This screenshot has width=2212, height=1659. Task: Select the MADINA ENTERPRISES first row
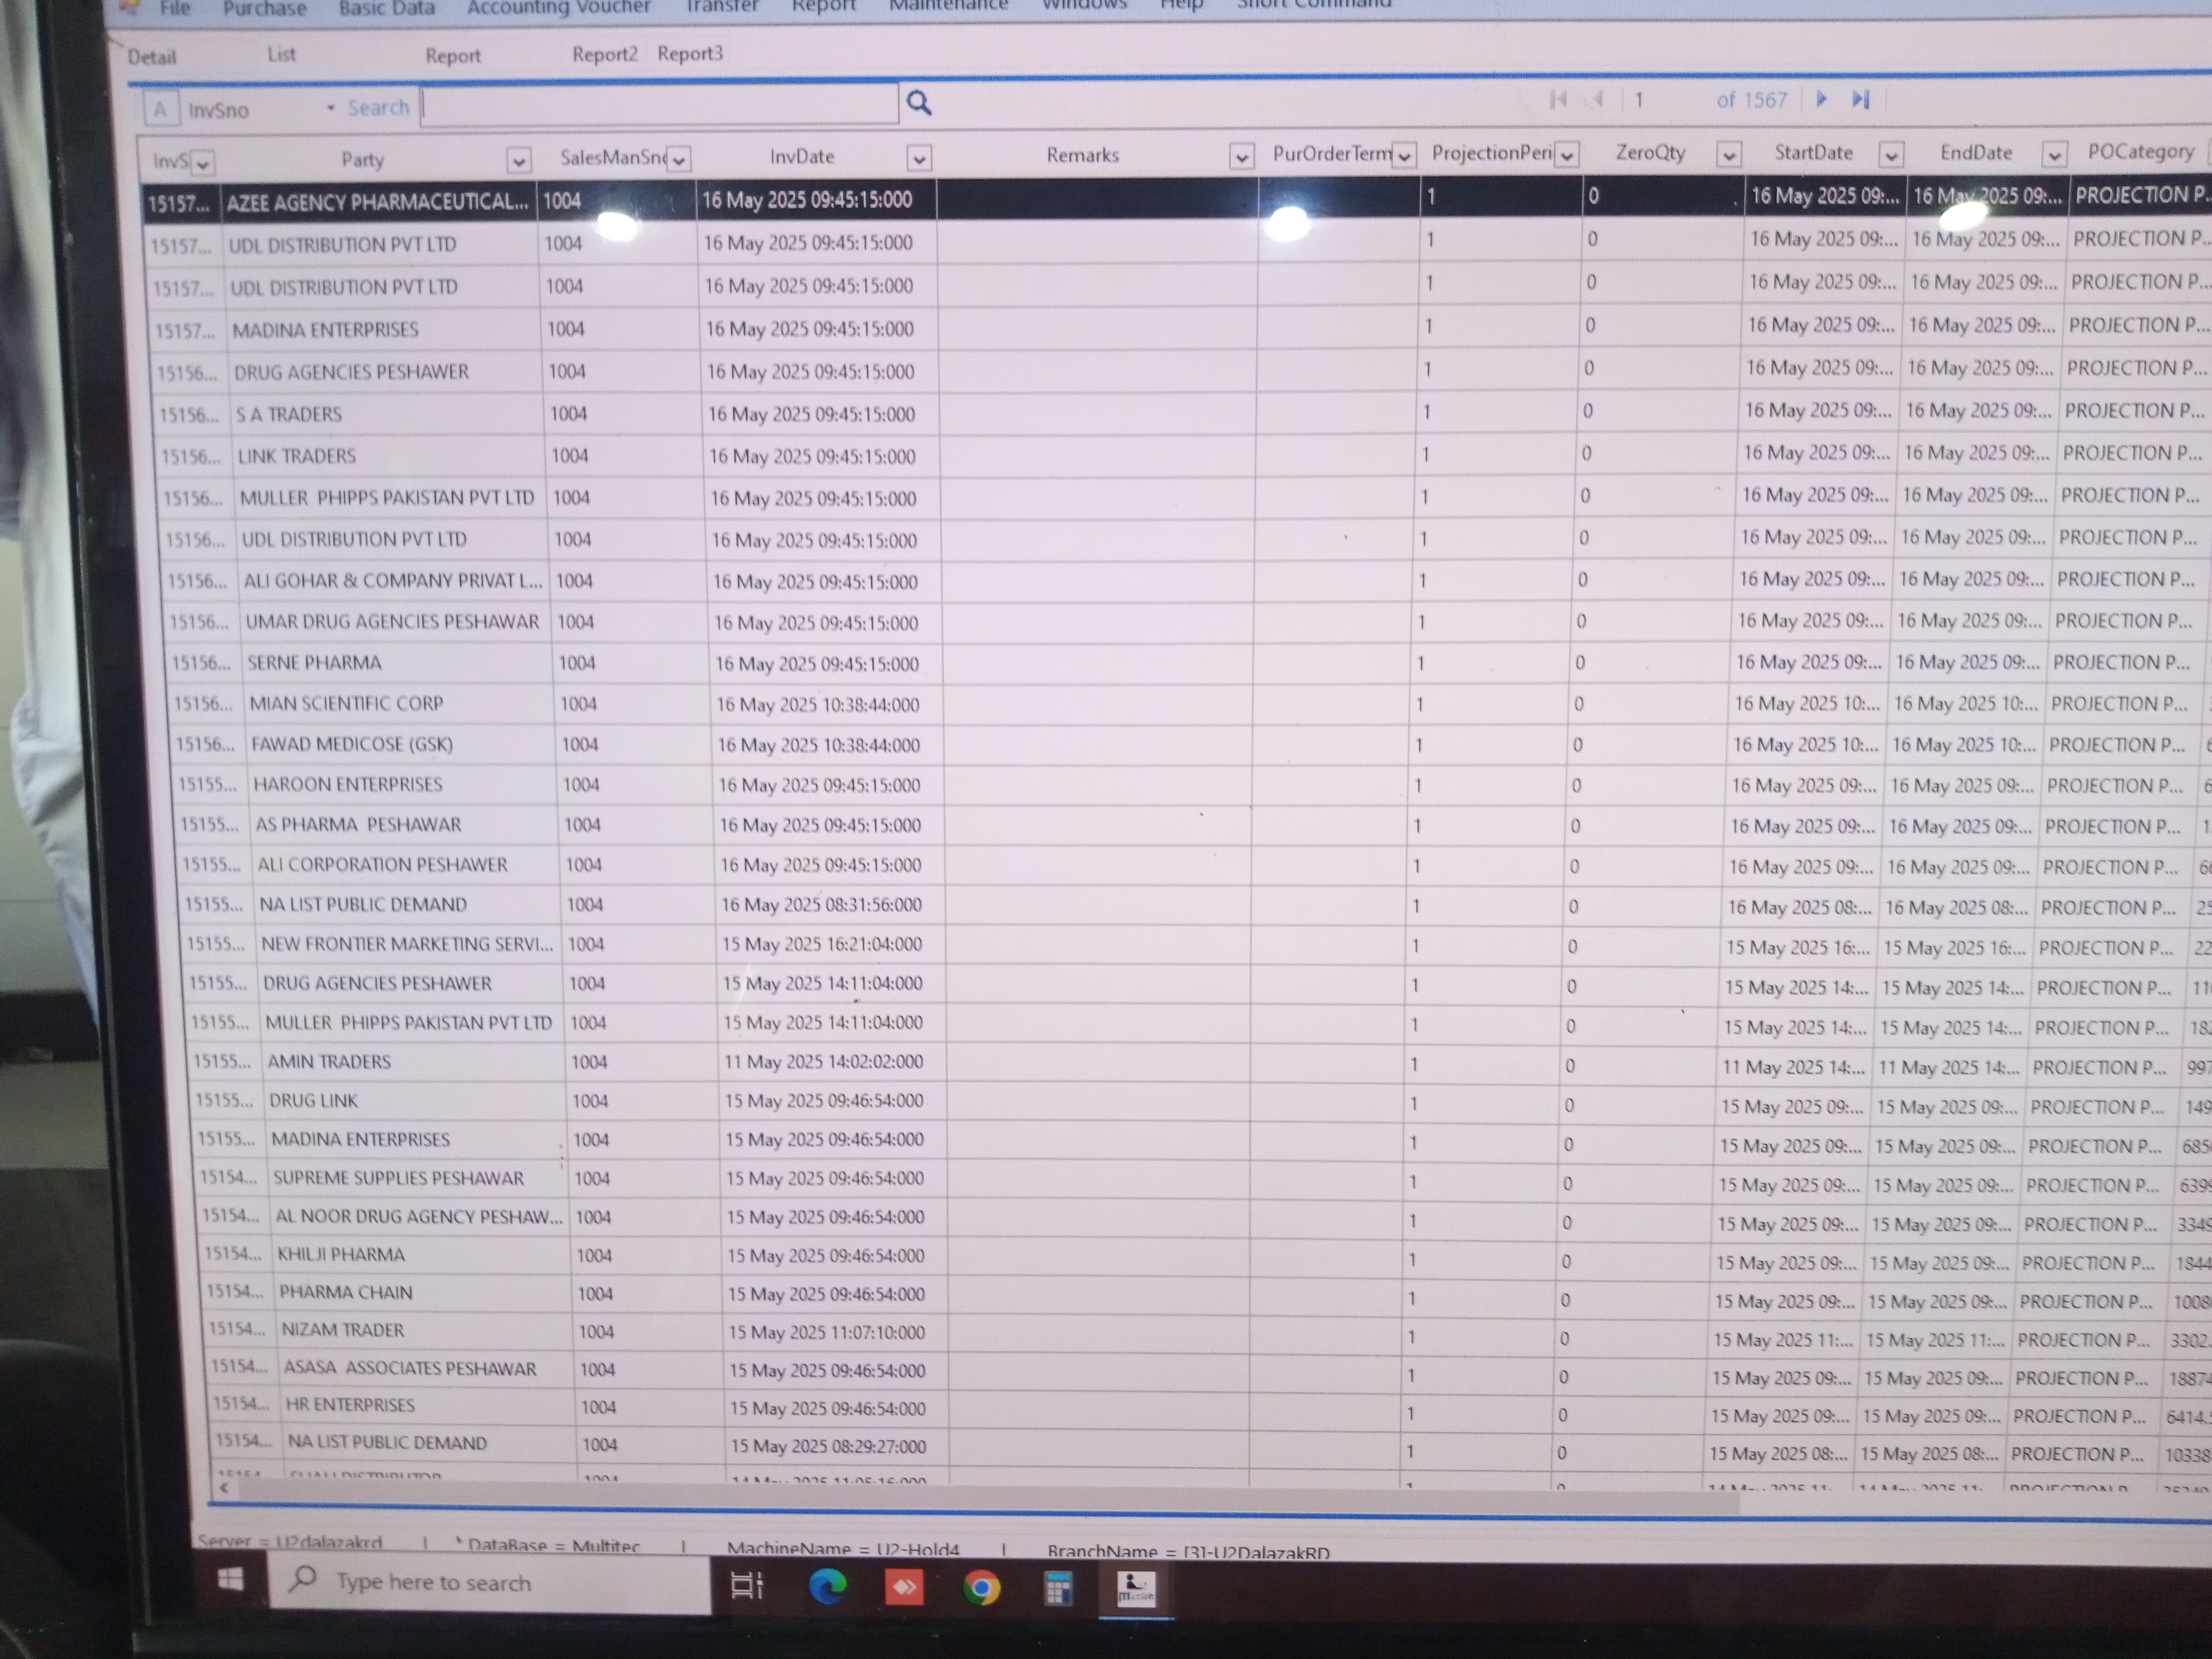[x=326, y=330]
